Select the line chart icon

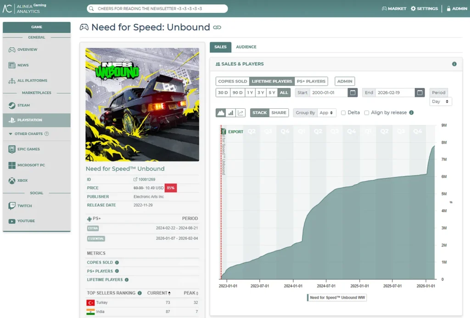[x=241, y=112]
